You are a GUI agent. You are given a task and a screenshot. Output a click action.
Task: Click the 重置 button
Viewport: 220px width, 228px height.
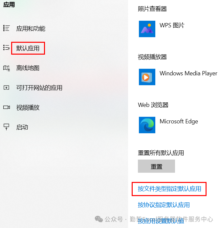click(x=156, y=166)
